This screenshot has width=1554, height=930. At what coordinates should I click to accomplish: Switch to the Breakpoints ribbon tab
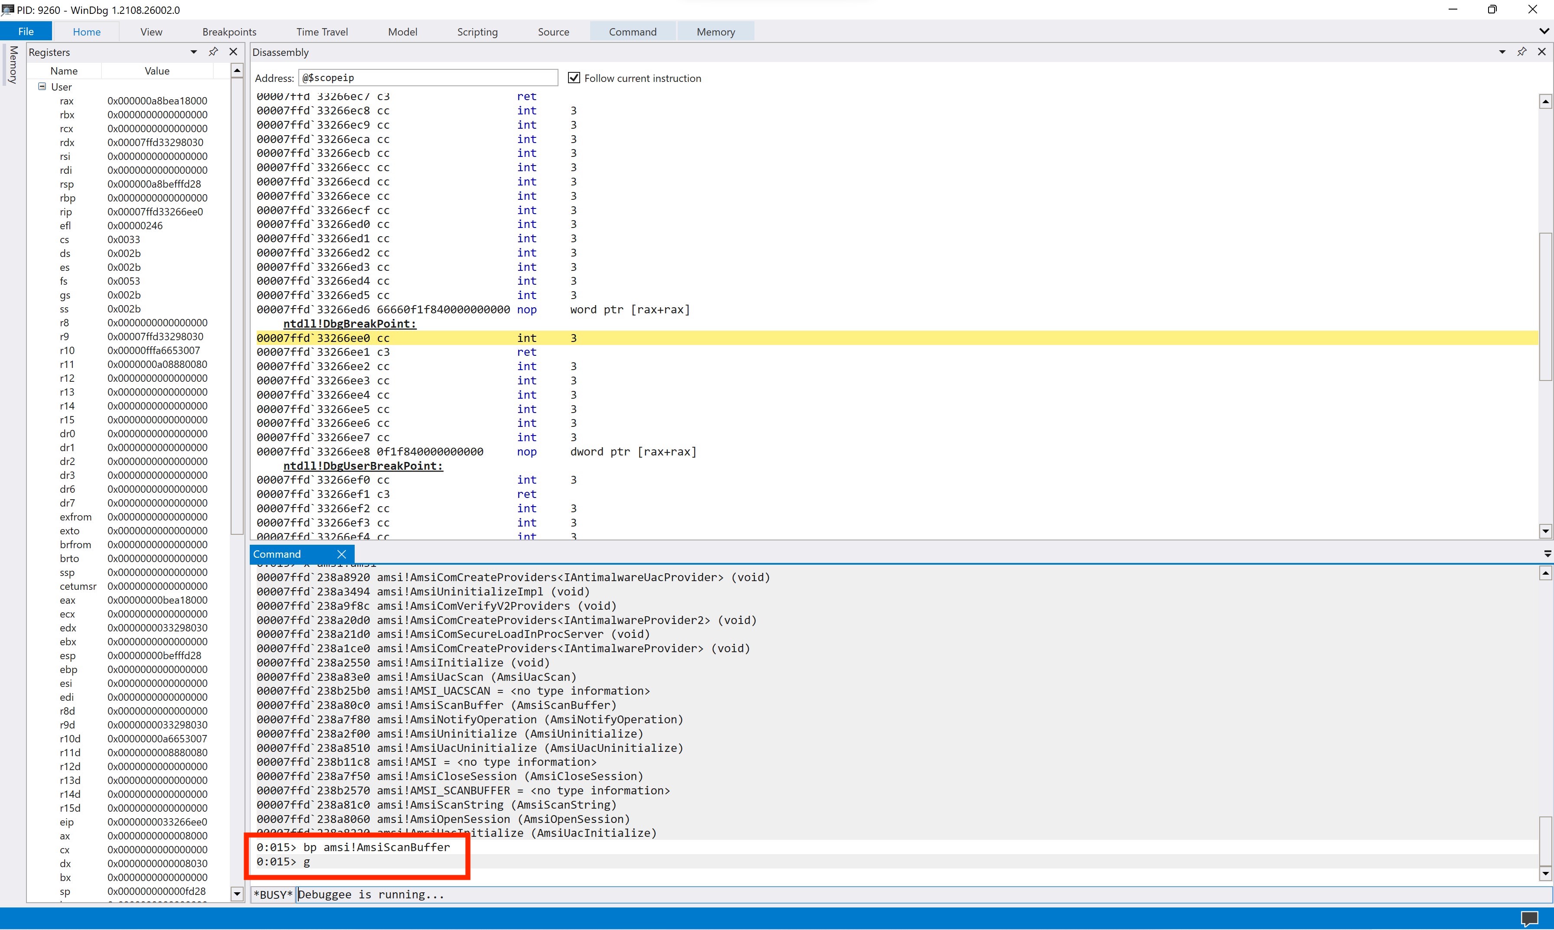click(229, 31)
